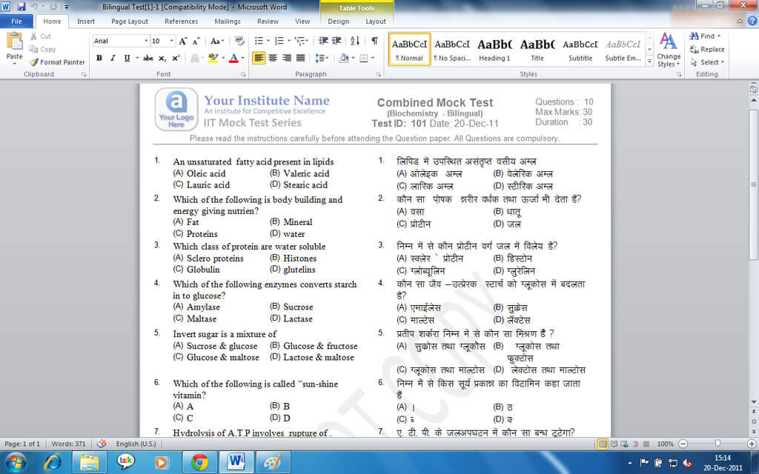Click the yellow text highlight color button
Image resolution: width=759 pixels, height=474 pixels.
[x=213, y=58]
